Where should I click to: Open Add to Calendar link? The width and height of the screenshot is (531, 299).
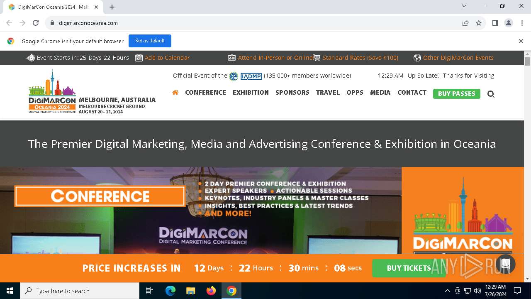pos(167,58)
